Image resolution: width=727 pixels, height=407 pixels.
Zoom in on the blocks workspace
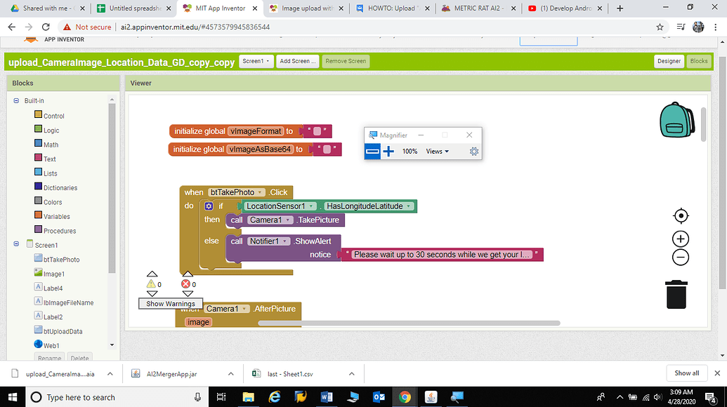[x=680, y=239]
